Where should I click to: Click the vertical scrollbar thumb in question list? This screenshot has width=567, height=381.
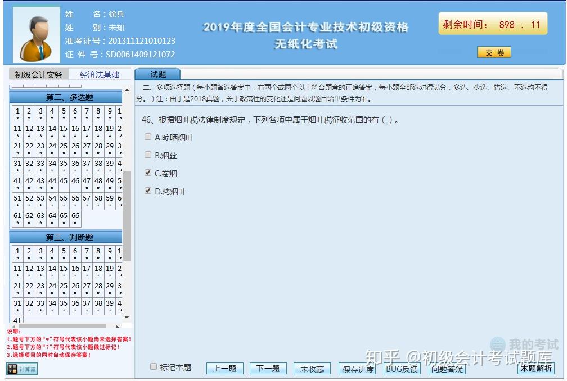click(x=127, y=216)
